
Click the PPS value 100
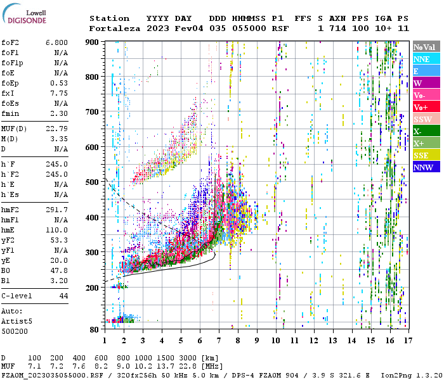point(360,28)
